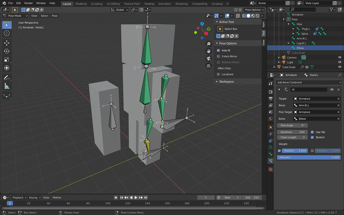Select the Annotate tool
The image size is (344, 215).
pyautogui.click(x=7, y=78)
